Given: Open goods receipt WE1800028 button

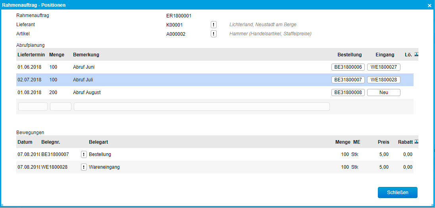Looking at the screenshot, I should [384, 80].
